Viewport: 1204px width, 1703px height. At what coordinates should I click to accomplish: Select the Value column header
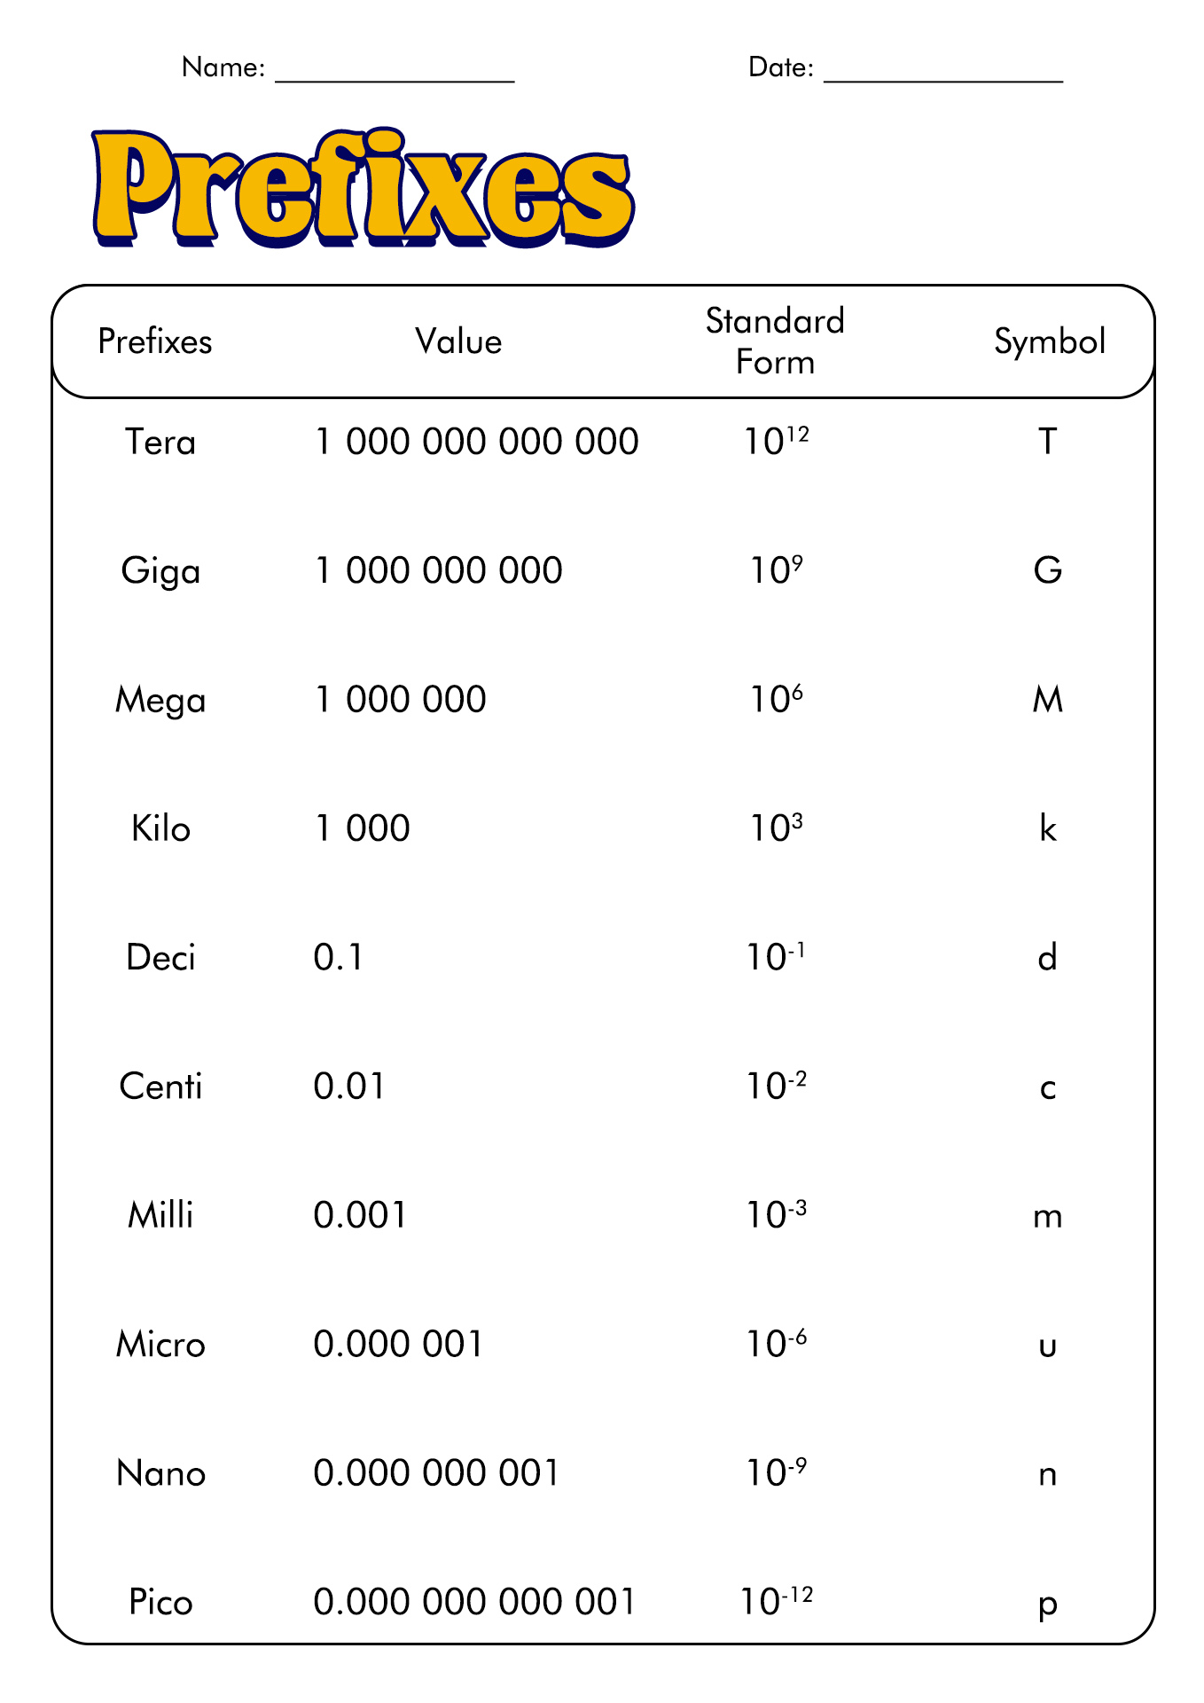(458, 341)
